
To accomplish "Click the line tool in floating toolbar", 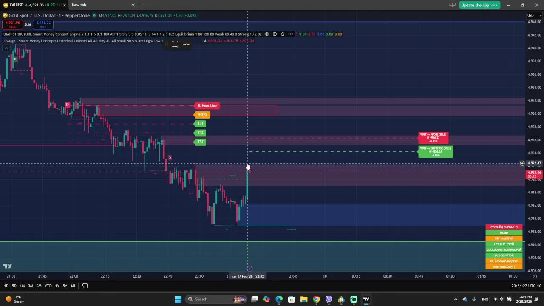I will [186, 44].
